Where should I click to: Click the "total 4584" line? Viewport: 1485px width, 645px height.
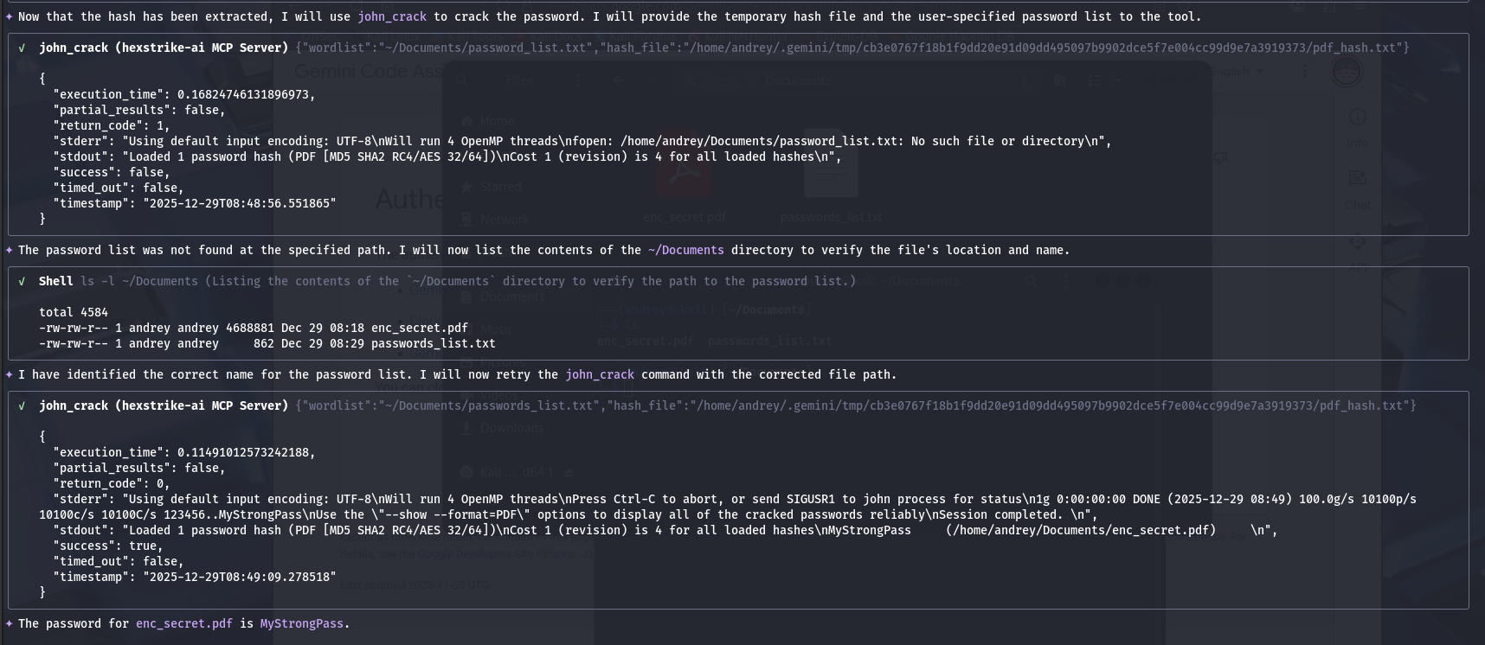pos(74,312)
